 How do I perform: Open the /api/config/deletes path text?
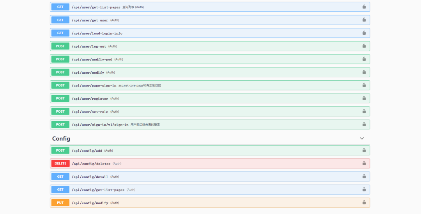pos(91,164)
